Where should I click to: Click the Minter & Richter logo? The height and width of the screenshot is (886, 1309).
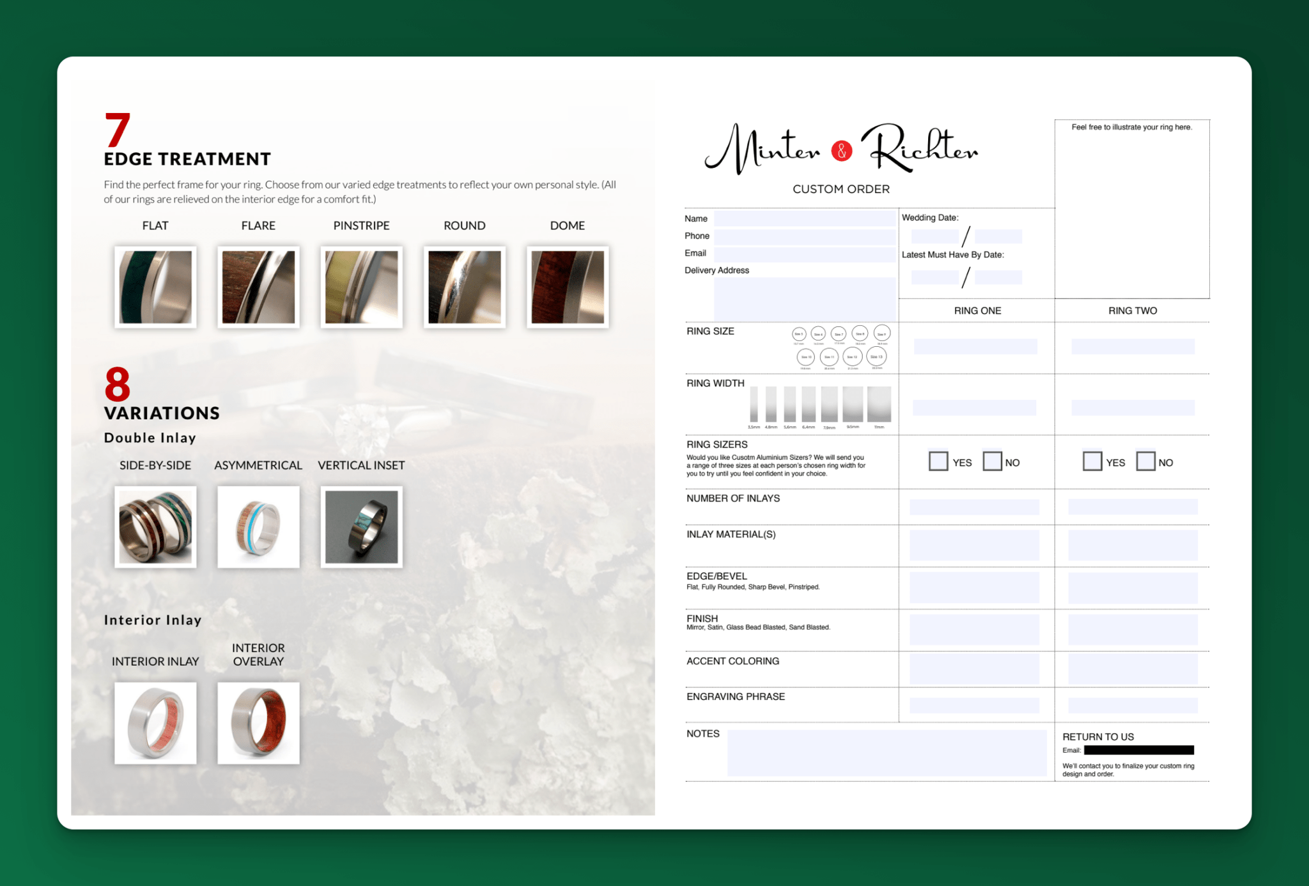(842, 148)
